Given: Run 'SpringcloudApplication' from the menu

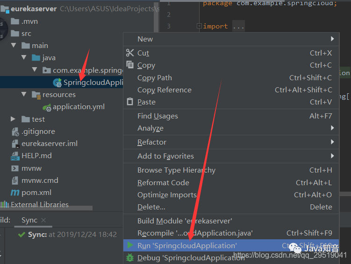Looking at the screenshot, I should 231,245.
